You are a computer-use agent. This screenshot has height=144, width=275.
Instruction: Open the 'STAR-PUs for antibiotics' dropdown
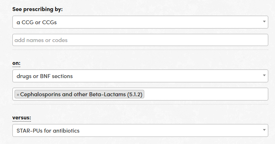coord(140,130)
